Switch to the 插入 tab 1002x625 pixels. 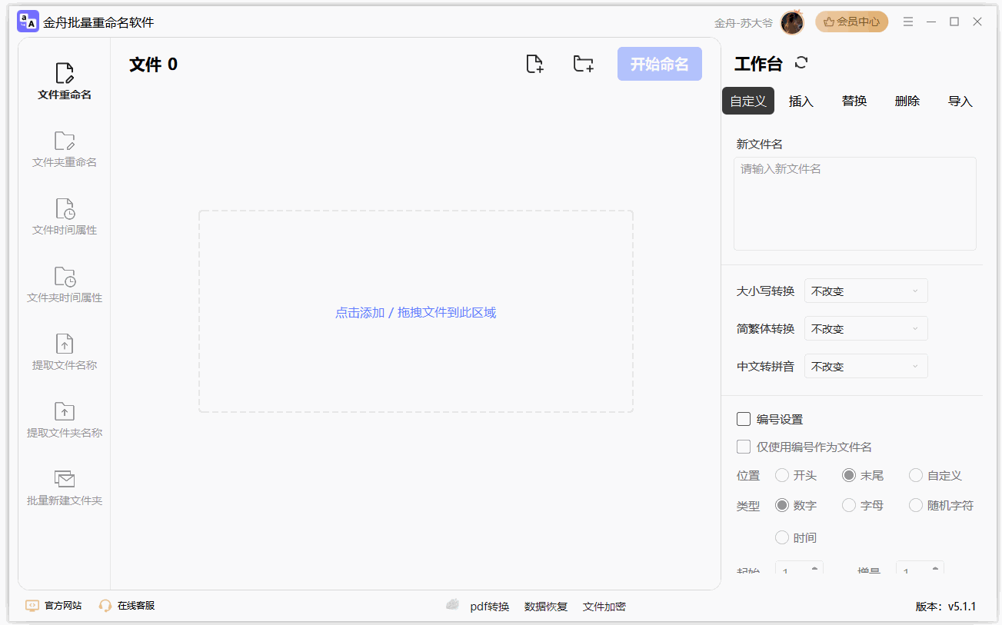801,101
